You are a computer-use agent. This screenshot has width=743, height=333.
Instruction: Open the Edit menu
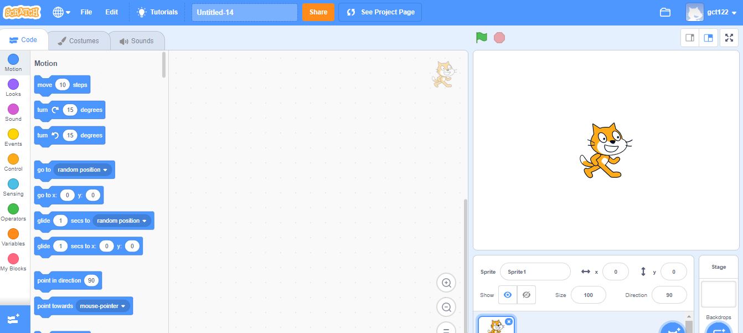click(x=112, y=12)
